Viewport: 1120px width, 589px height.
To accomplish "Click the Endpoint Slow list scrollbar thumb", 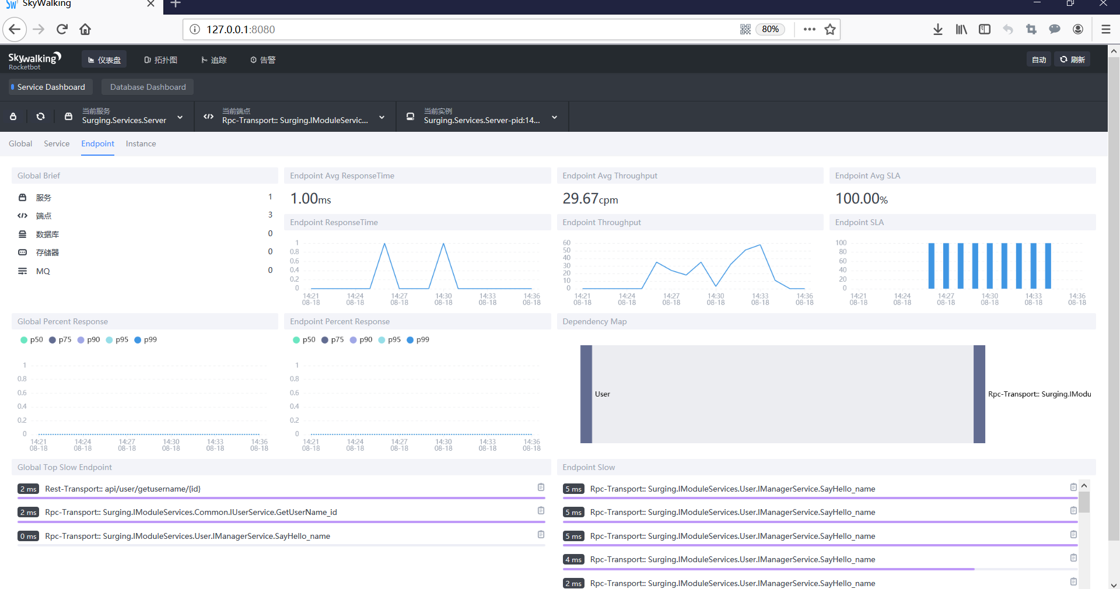I will (1084, 502).
